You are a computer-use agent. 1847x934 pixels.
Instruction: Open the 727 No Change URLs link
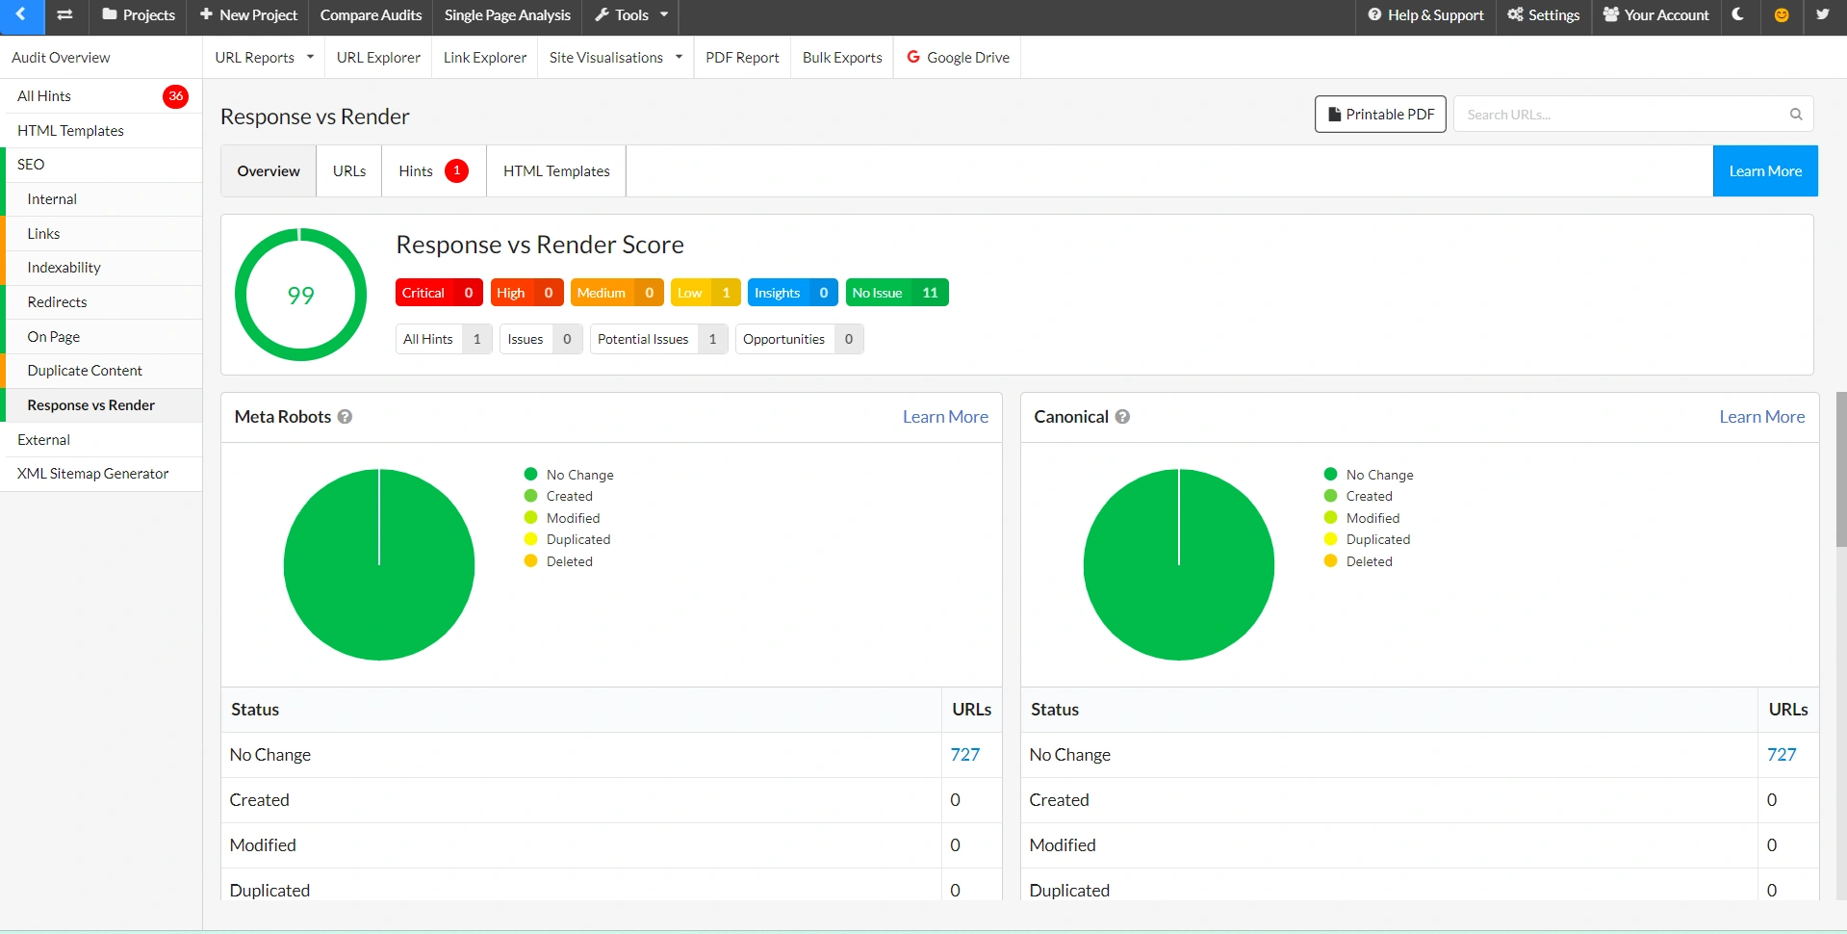964,755
